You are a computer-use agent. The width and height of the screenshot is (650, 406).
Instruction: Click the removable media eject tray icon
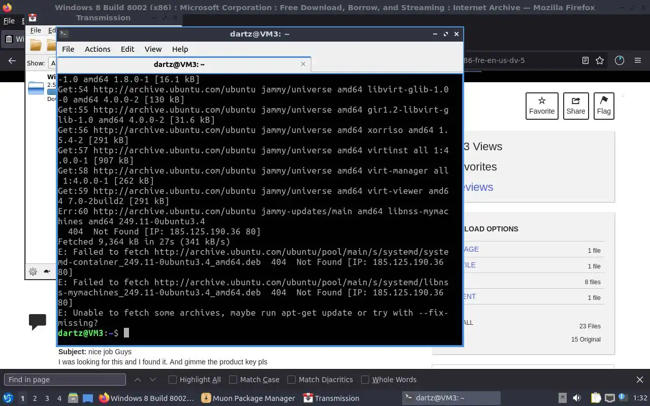tap(563, 398)
